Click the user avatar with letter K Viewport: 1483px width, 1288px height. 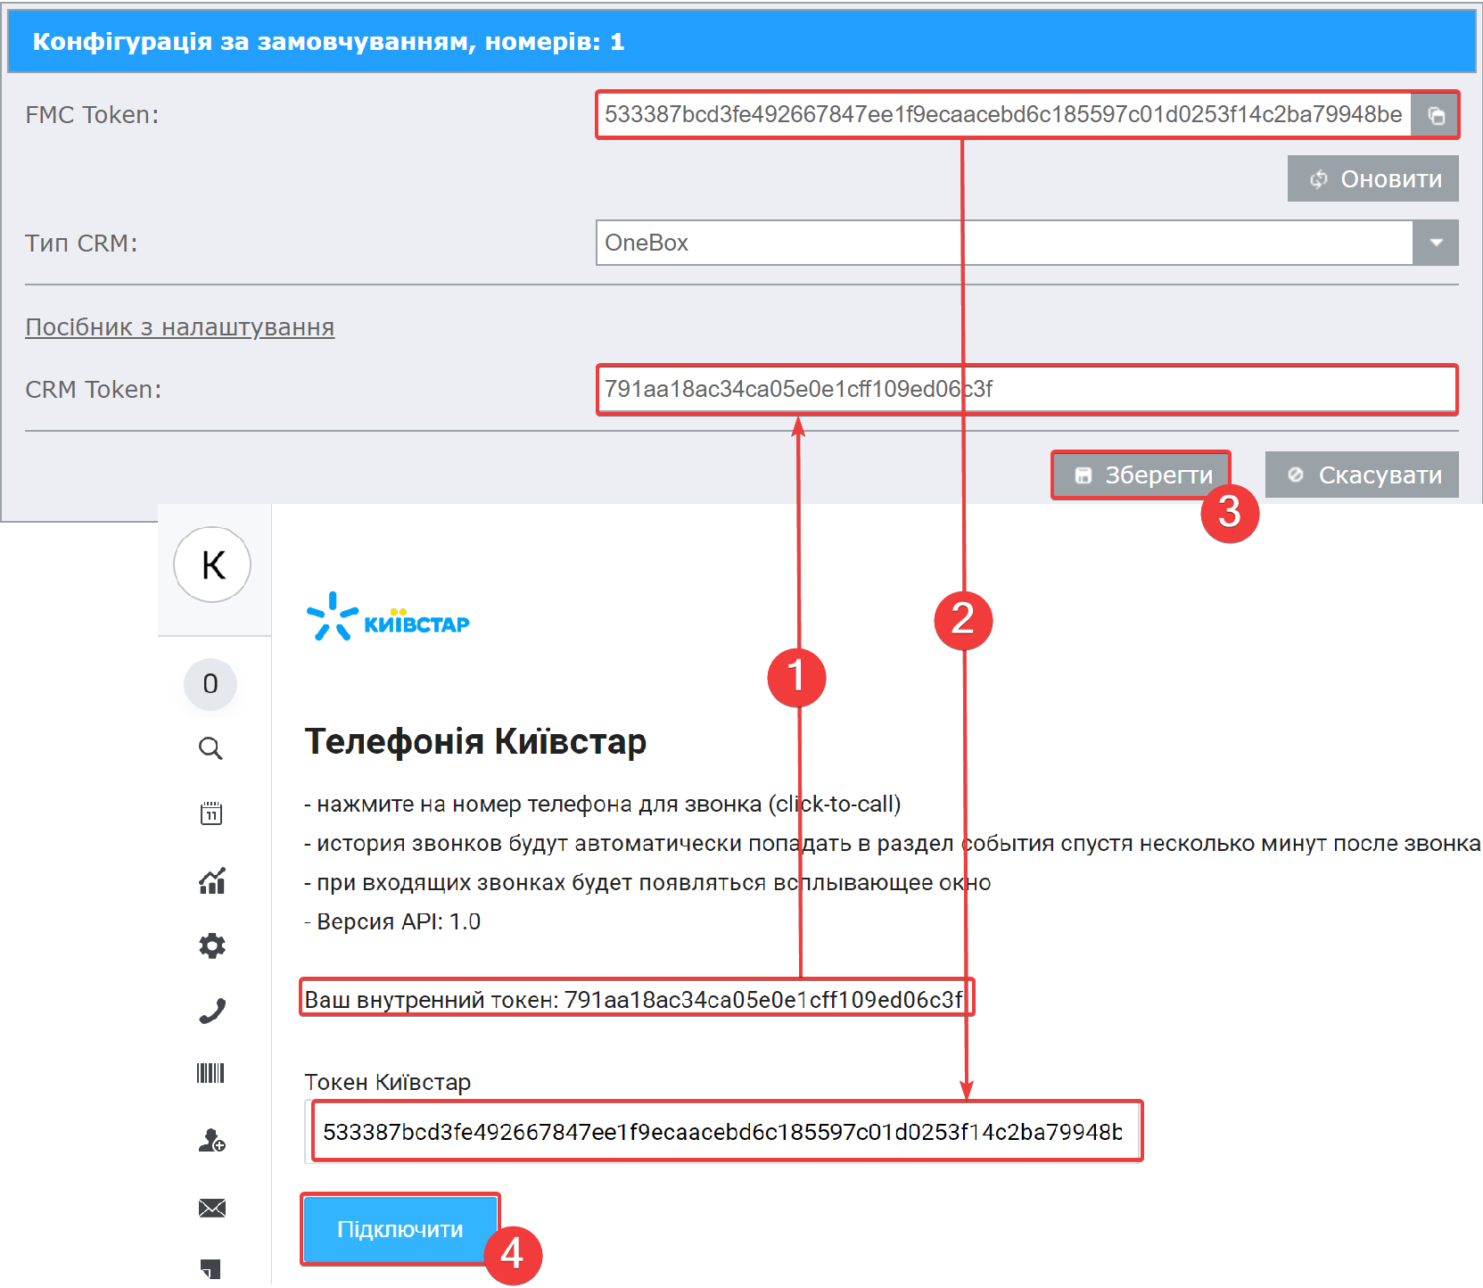[x=212, y=565]
